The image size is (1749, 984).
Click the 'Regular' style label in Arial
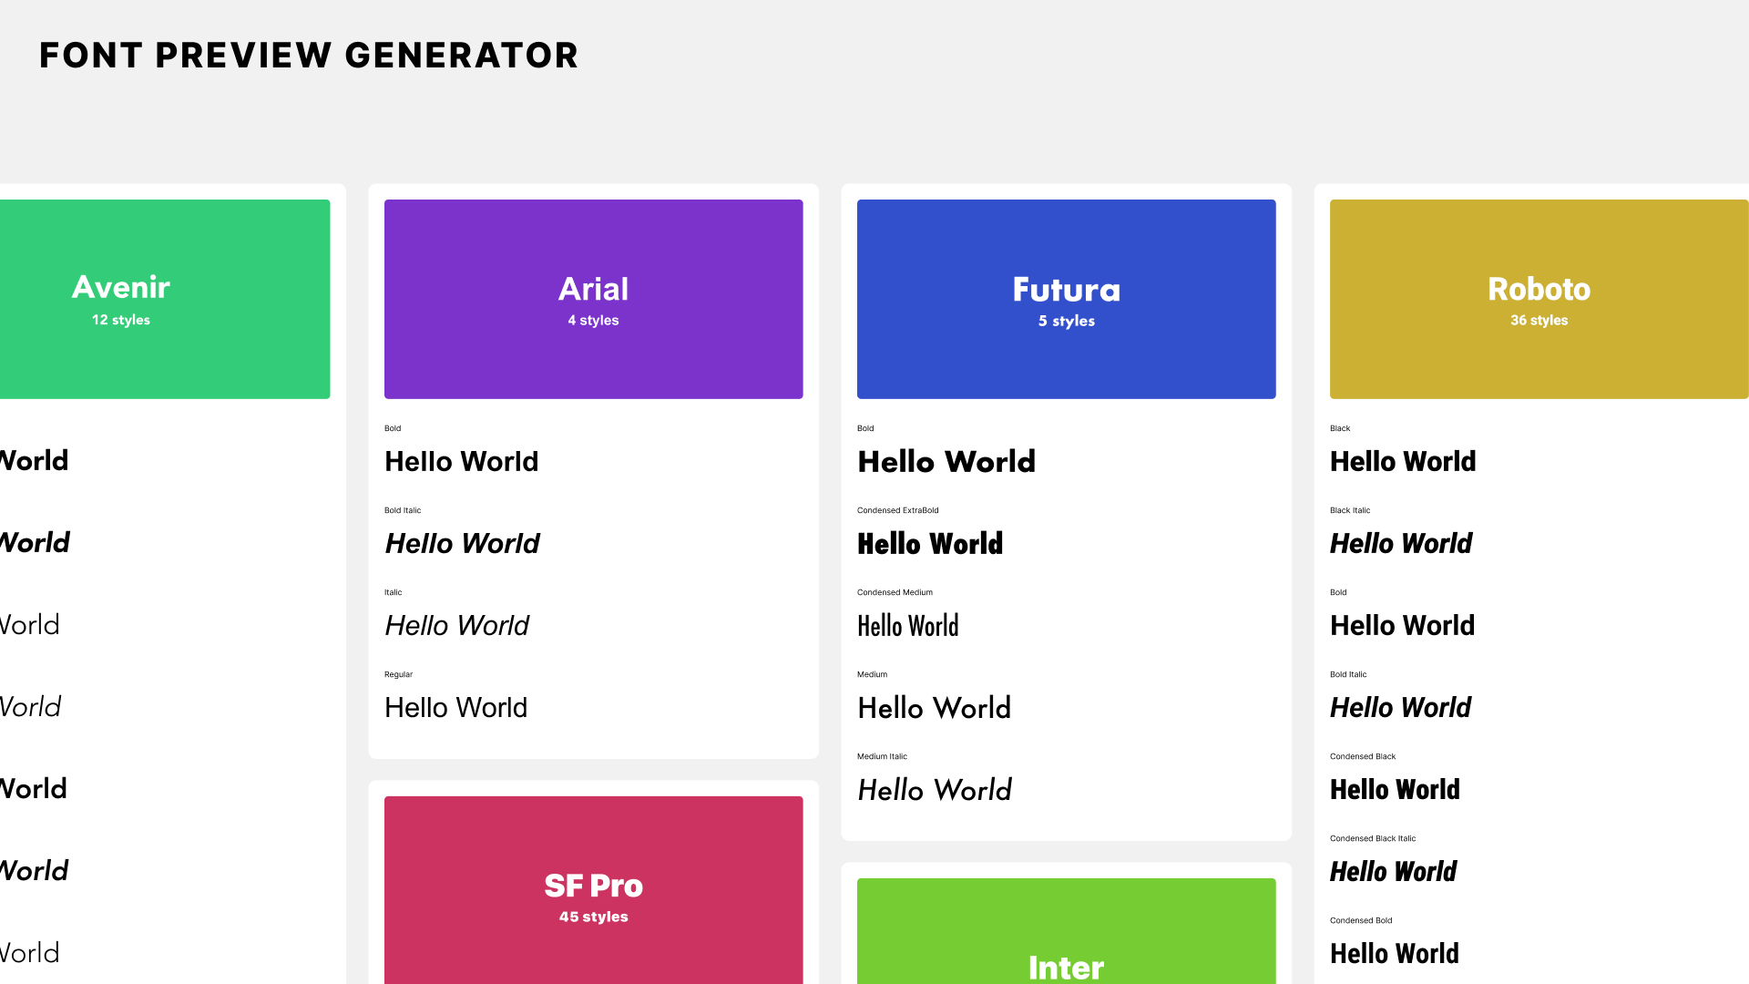pos(398,674)
